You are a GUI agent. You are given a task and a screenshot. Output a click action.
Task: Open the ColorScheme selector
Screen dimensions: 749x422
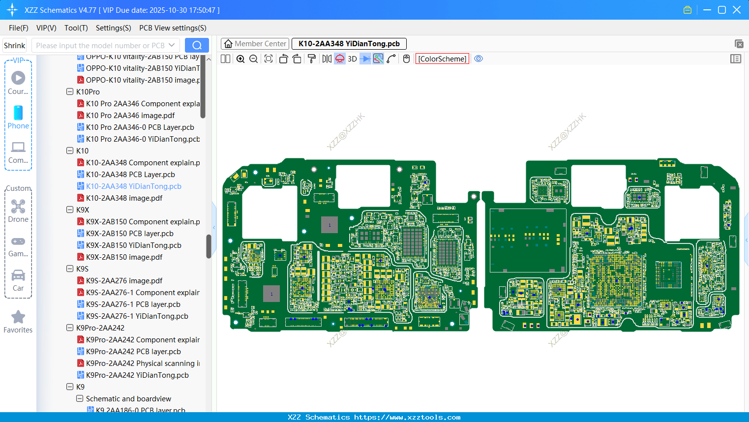pos(442,59)
